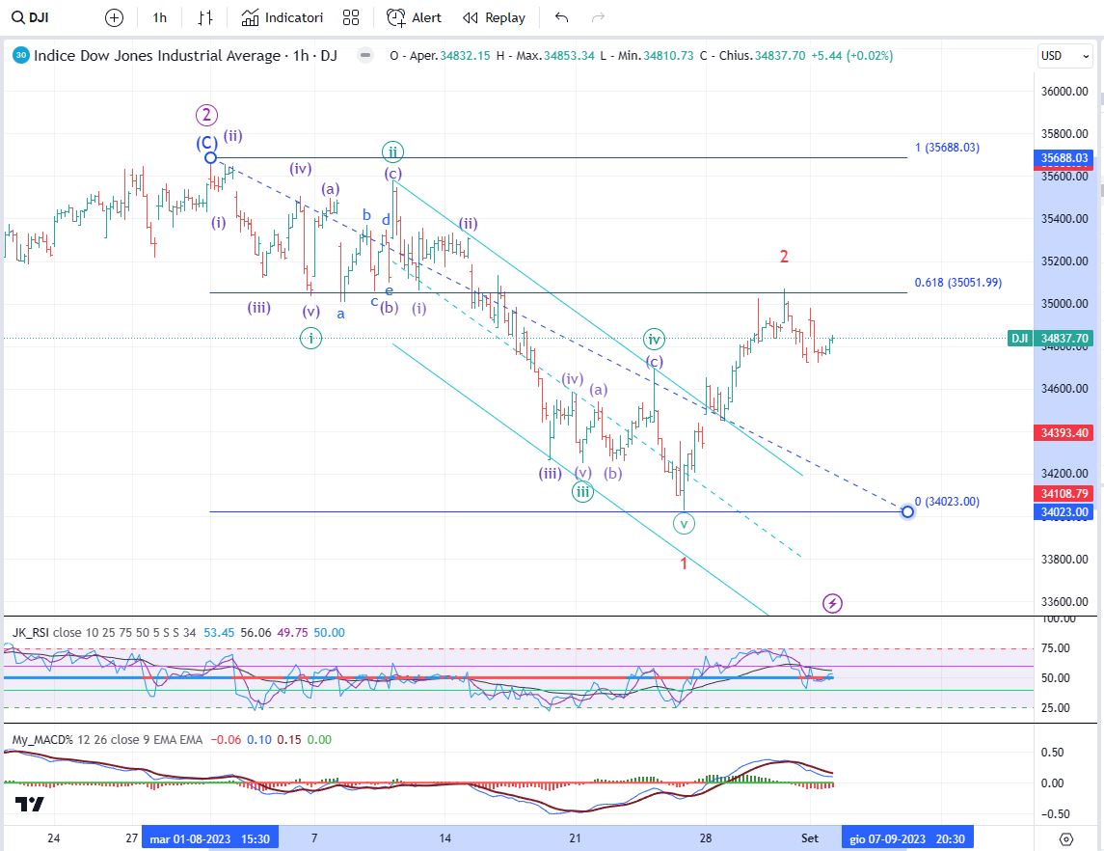This screenshot has width=1104, height=851.
Task: Click the Fibonacci label '0.618 (35051.99)'
Action: point(958,283)
